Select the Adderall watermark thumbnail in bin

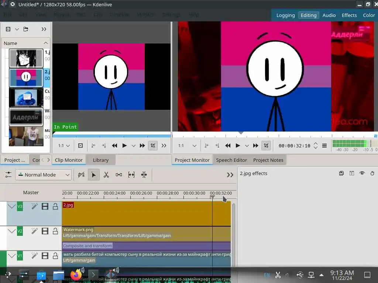point(26,117)
